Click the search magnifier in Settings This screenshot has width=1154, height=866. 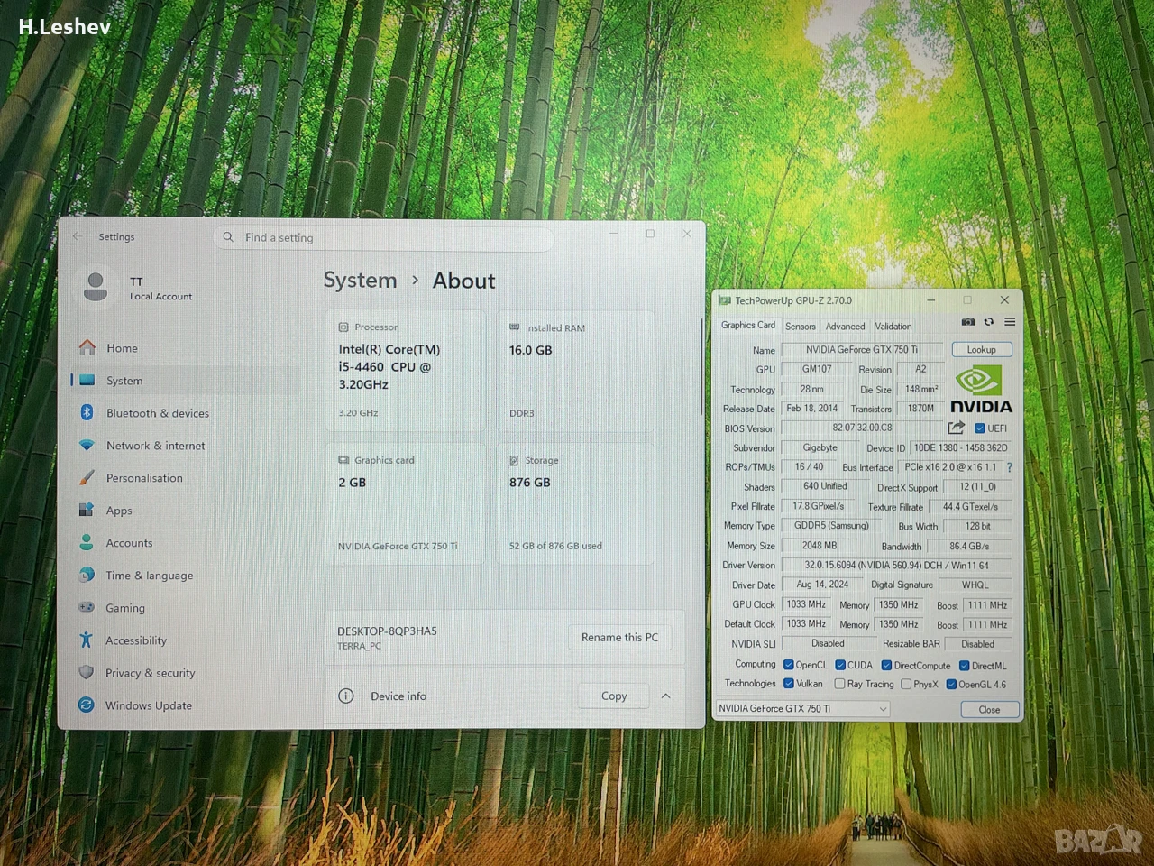tap(228, 237)
